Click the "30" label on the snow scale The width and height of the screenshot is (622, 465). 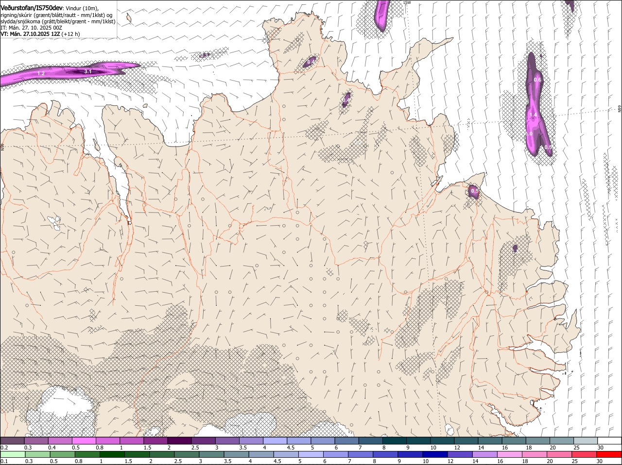coord(600,448)
